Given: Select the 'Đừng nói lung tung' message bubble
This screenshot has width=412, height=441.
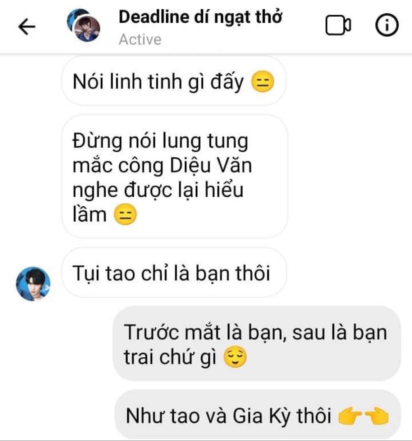Looking at the screenshot, I should (174, 176).
